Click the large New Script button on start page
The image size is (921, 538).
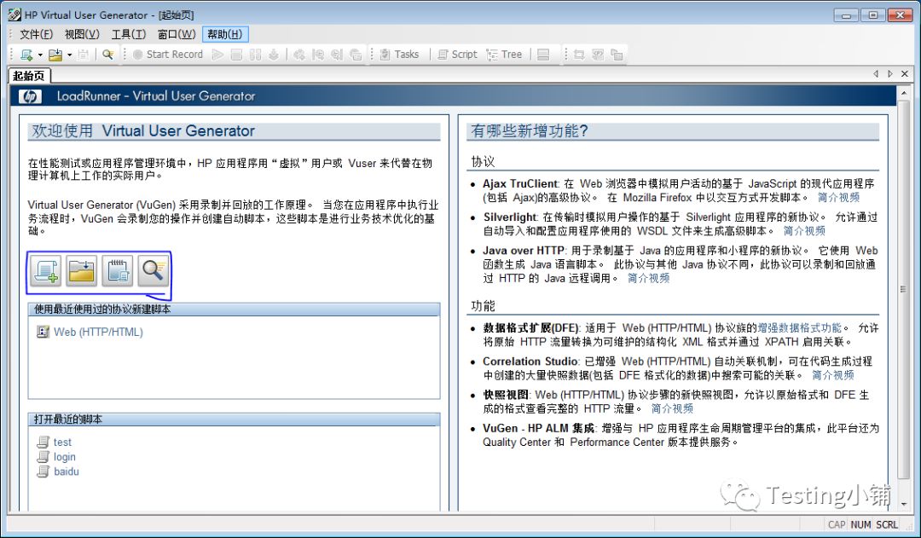46,271
